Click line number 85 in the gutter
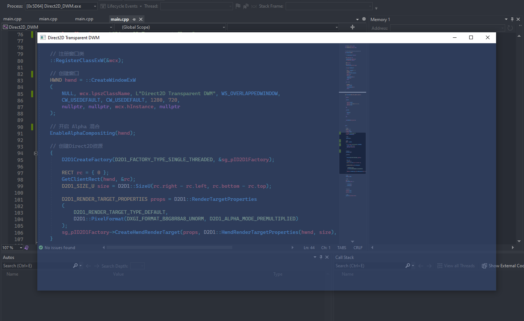The height and width of the screenshot is (321, 524). point(20,94)
